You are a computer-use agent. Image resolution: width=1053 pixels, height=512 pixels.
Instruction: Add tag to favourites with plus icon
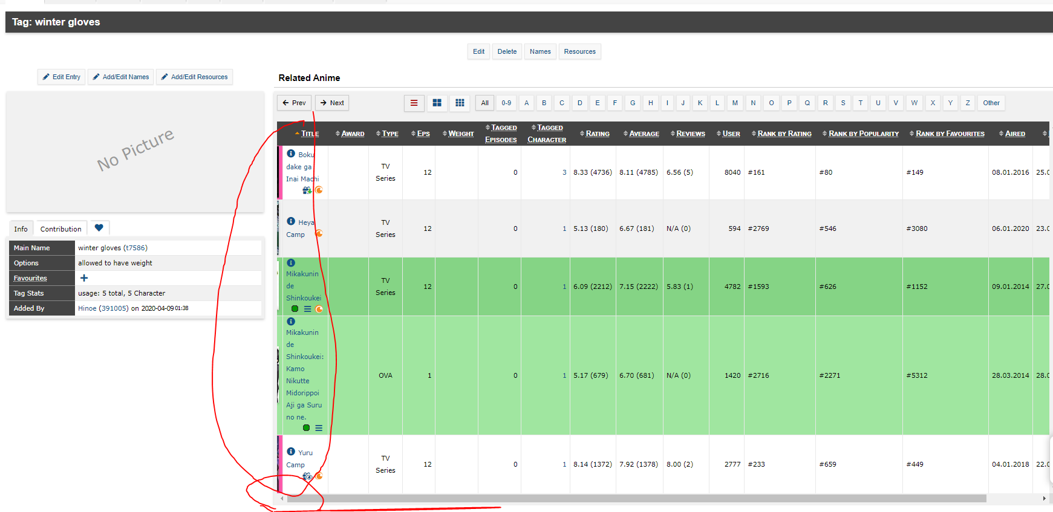point(84,278)
